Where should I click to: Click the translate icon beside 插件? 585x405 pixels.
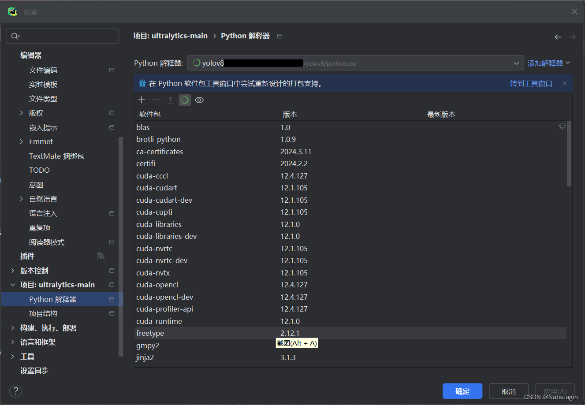tap(101, 256)
